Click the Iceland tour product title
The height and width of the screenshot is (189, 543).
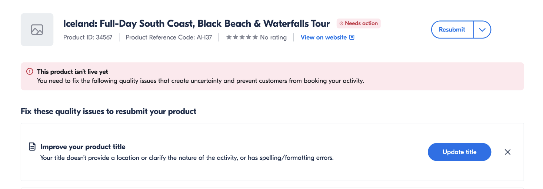196,24
